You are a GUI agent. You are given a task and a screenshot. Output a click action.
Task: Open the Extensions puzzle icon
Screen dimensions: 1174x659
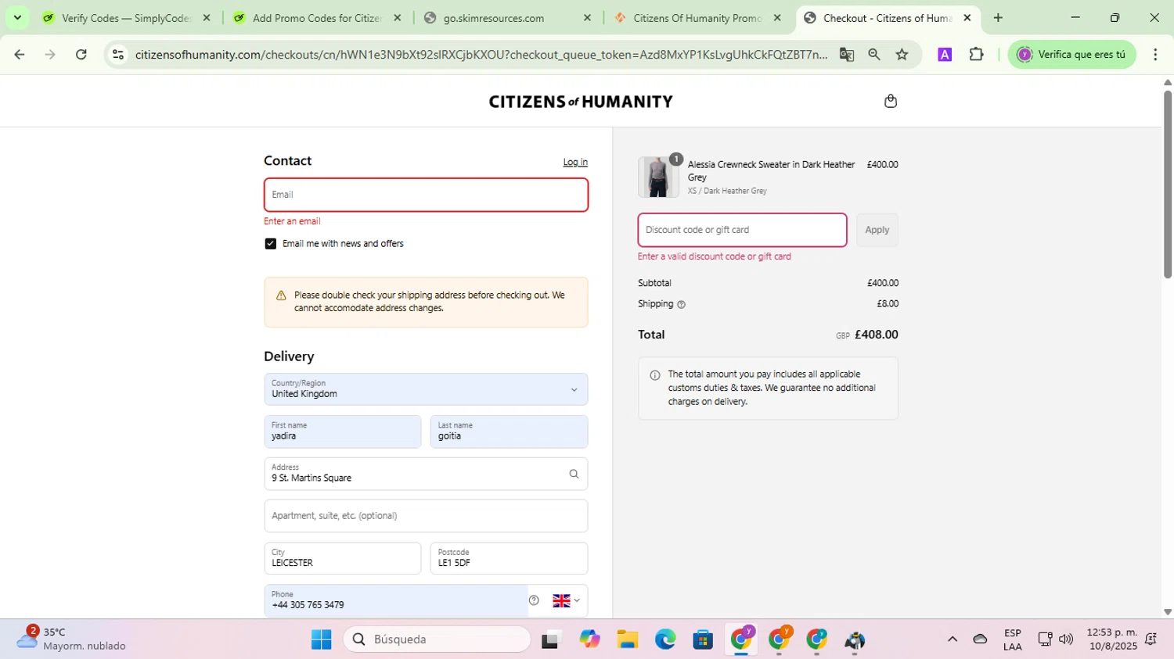976,55
